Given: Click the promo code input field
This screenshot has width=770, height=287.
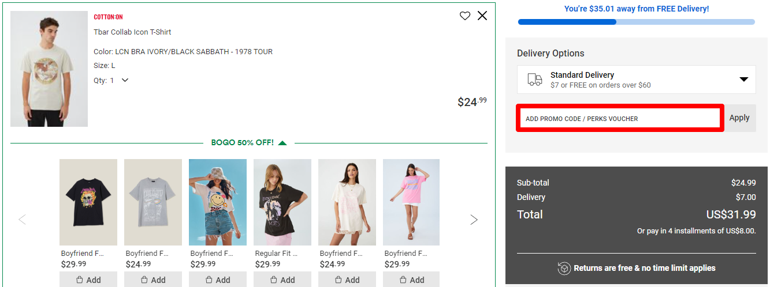Looking at the screenshot, I should click(620, 118).
